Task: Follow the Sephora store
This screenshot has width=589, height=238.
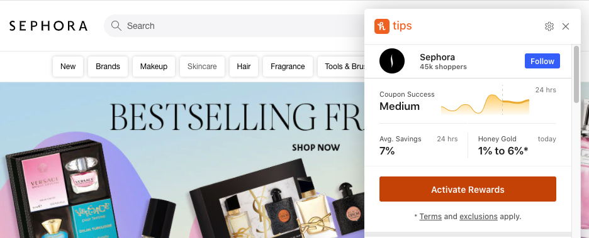Action: point(542,61)
